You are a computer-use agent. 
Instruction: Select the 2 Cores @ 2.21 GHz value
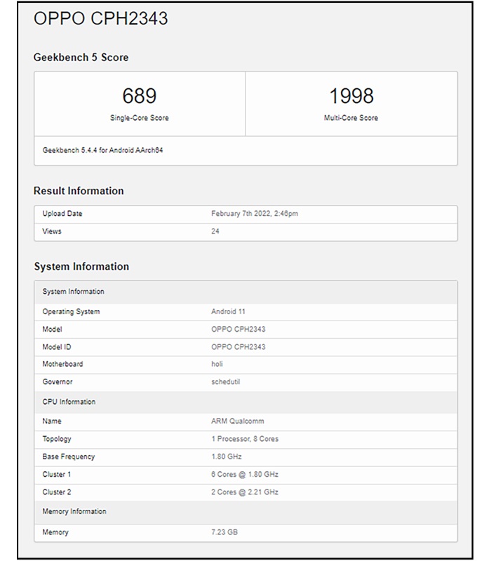click(245, 492)
